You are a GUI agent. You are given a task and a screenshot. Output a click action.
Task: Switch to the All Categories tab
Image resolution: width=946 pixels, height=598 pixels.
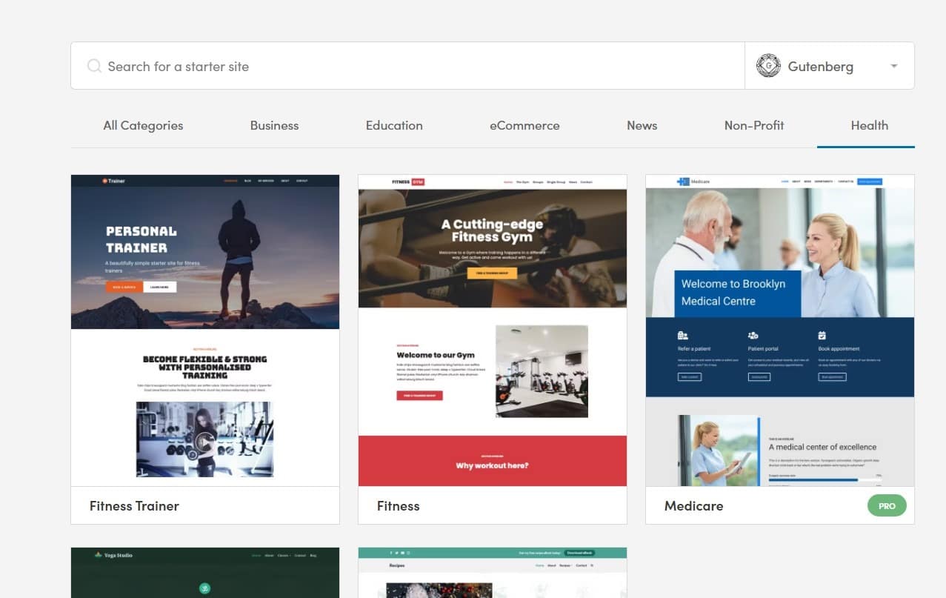click(142, 125)
